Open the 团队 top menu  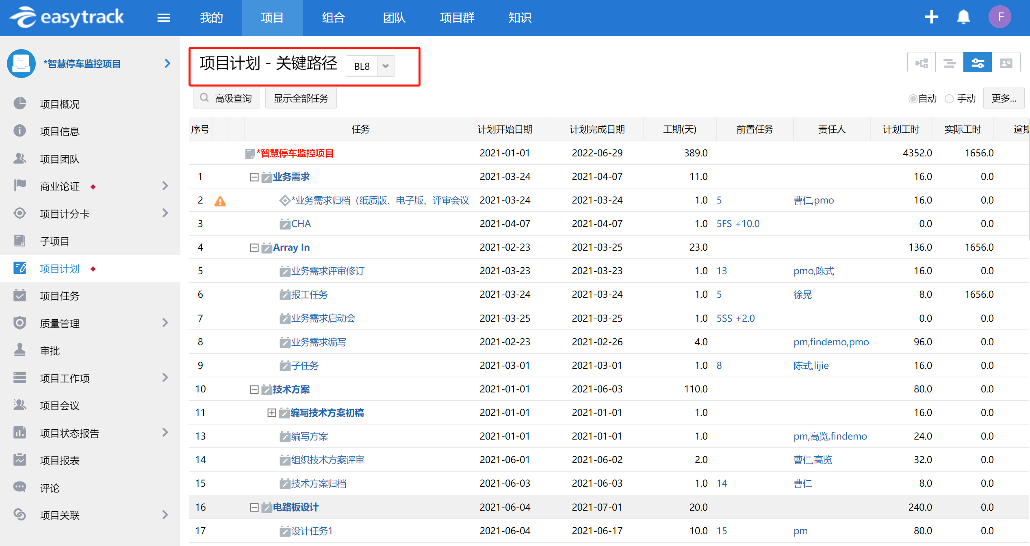click(394, 18)
